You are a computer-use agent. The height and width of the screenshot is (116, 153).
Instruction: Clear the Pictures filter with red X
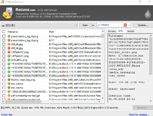click(x=125, y=25)
